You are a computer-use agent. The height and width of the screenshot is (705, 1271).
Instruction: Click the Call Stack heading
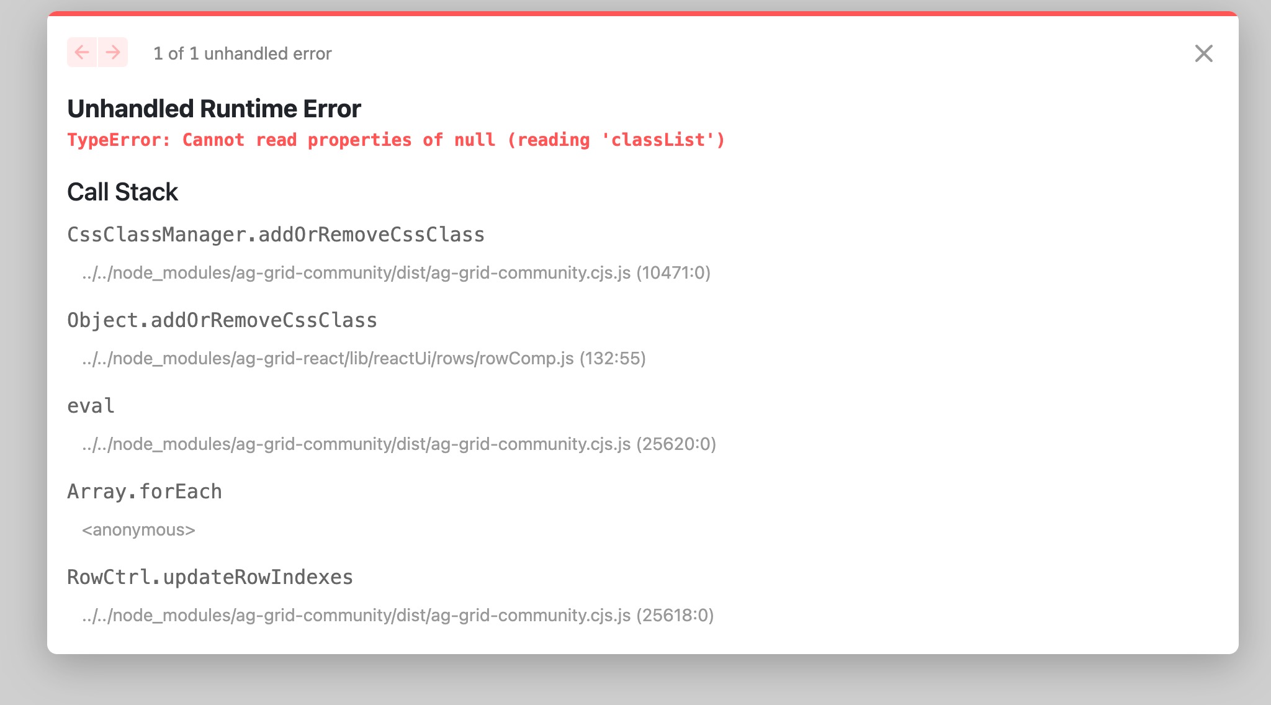(x=122, y=192)
